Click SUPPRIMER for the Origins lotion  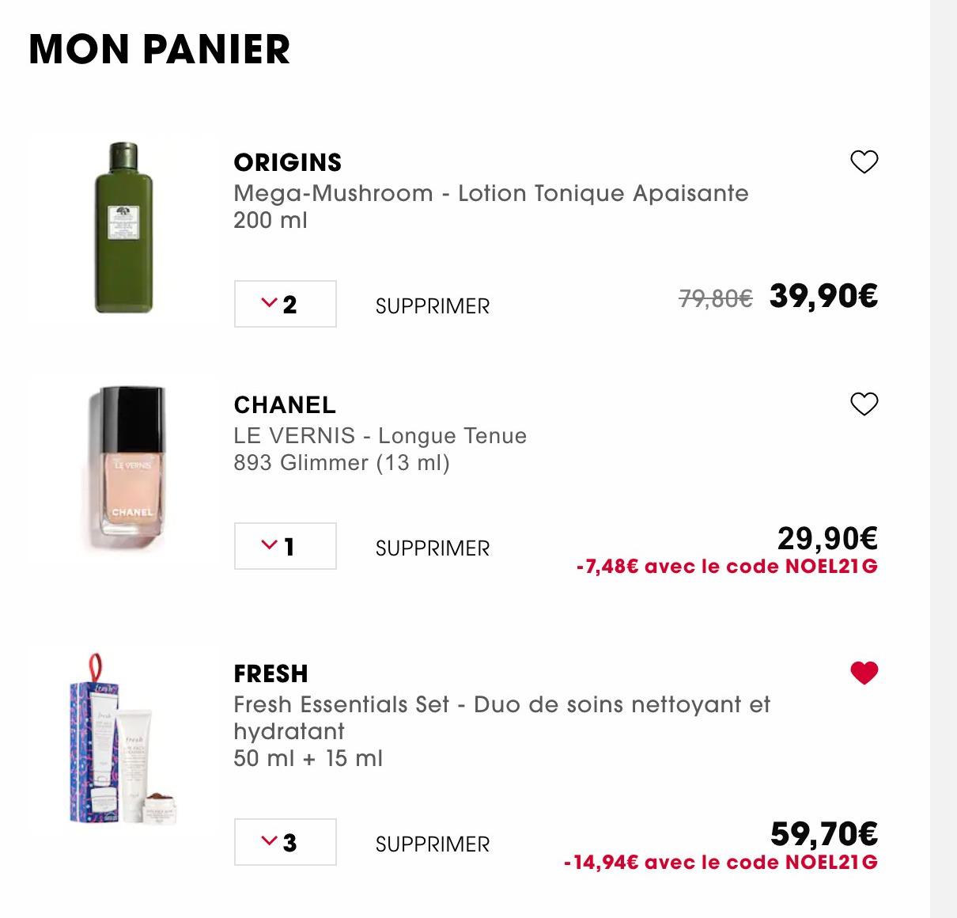pyautogui.click(x=433, y=306)
